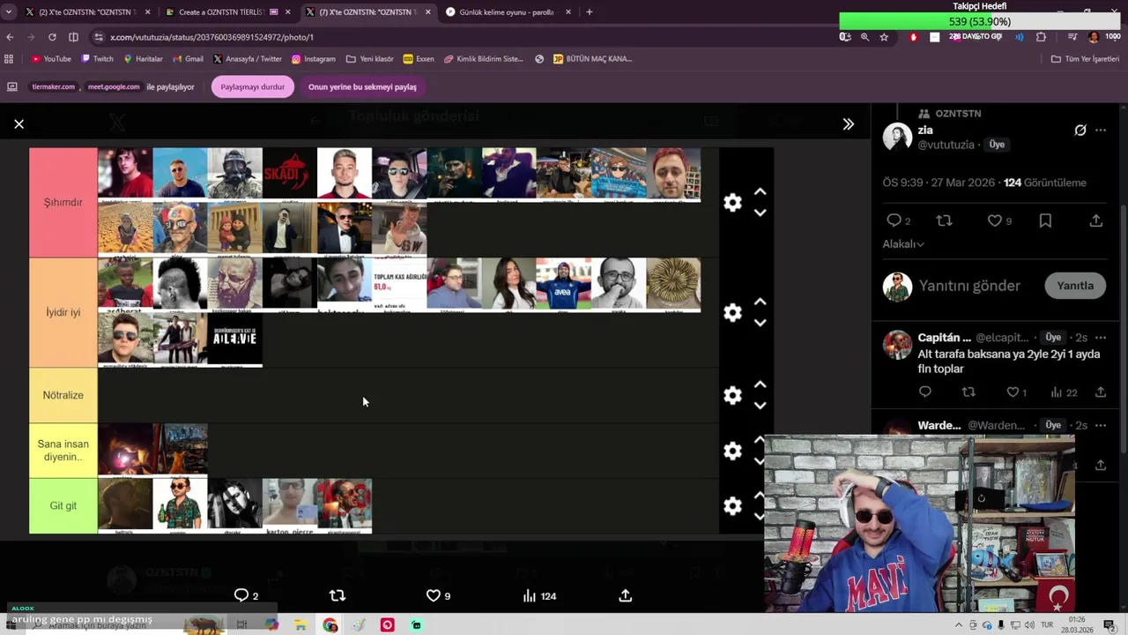
Task: Open Twitch bookmark
Action: (x=97, y=59)
